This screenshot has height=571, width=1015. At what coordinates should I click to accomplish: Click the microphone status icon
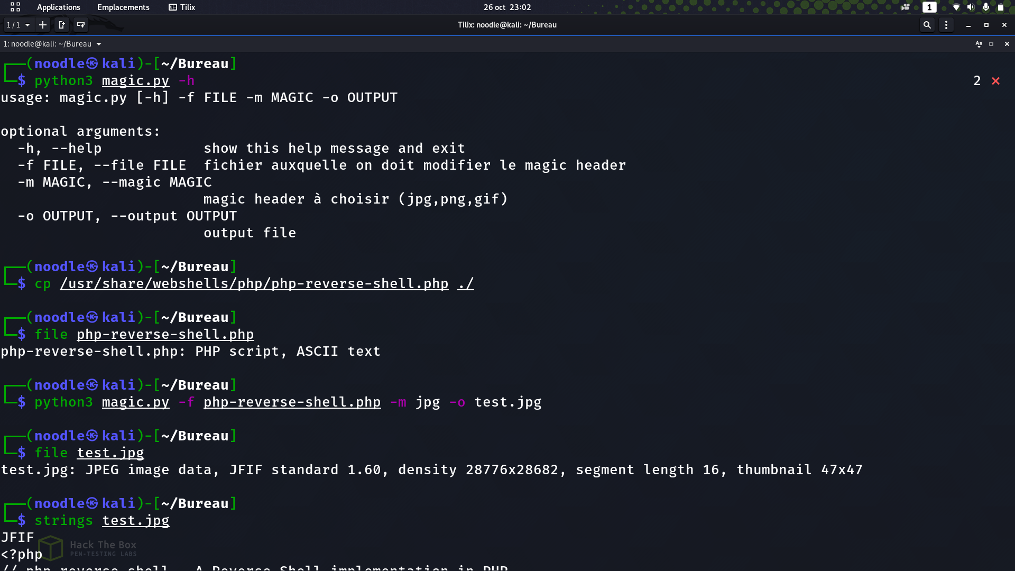985,7
